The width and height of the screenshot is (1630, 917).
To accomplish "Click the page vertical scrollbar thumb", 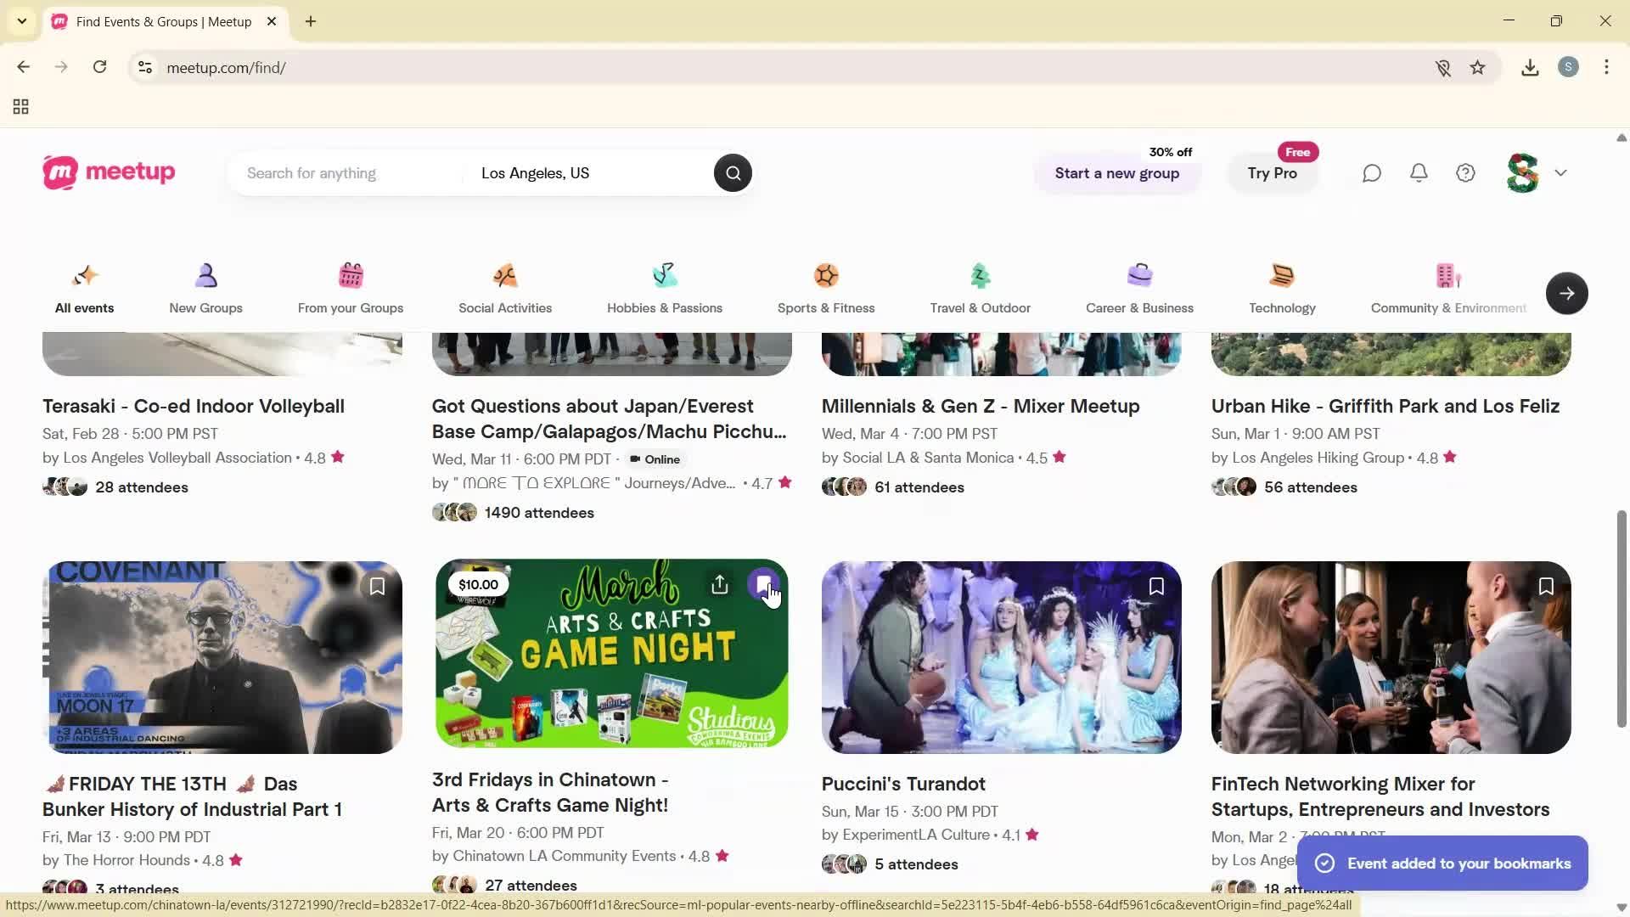I will [1622, 618].
